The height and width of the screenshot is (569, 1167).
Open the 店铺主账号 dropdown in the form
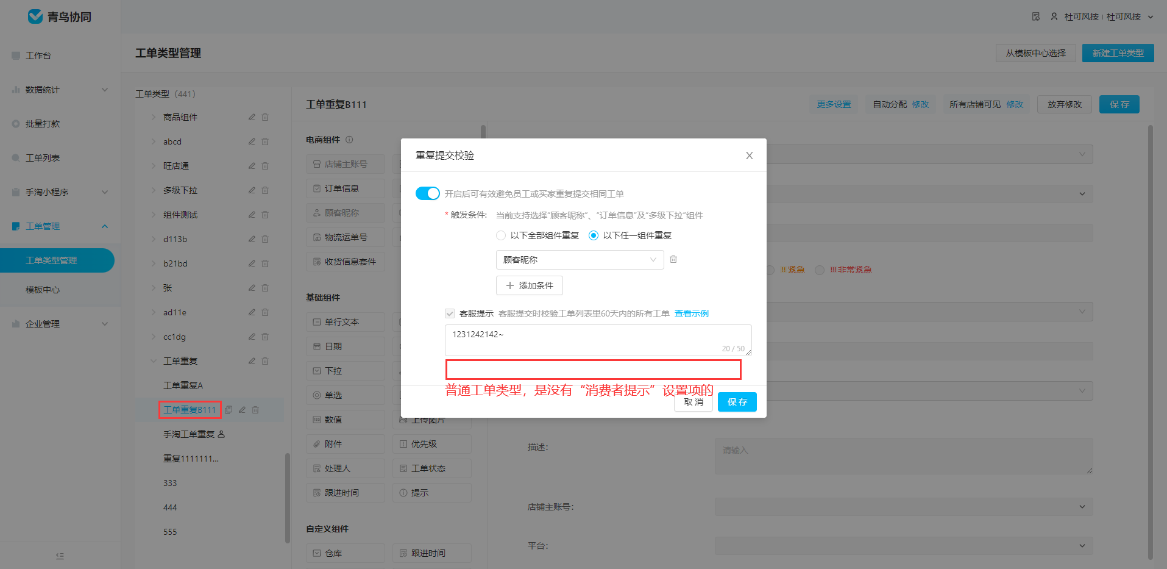(x=904, y=507)
